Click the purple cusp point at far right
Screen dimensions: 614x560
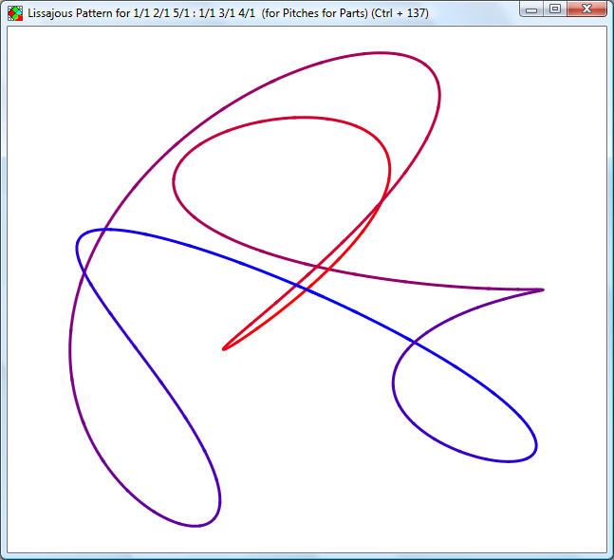[x=542, y=289]
